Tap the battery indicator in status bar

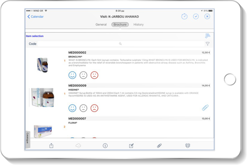pos(210,11)
